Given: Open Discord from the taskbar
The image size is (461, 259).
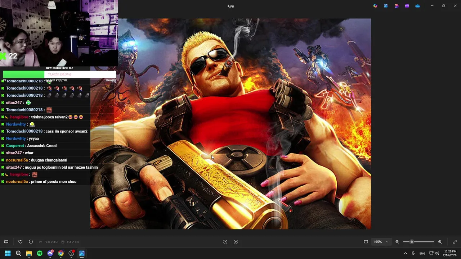Looking at the screenshot, I should pyautogui.click(x=50, y=253).
